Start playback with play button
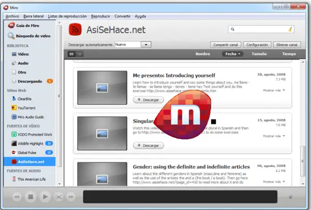The width and height of the screenshot is (311, 210). point(45,197)
